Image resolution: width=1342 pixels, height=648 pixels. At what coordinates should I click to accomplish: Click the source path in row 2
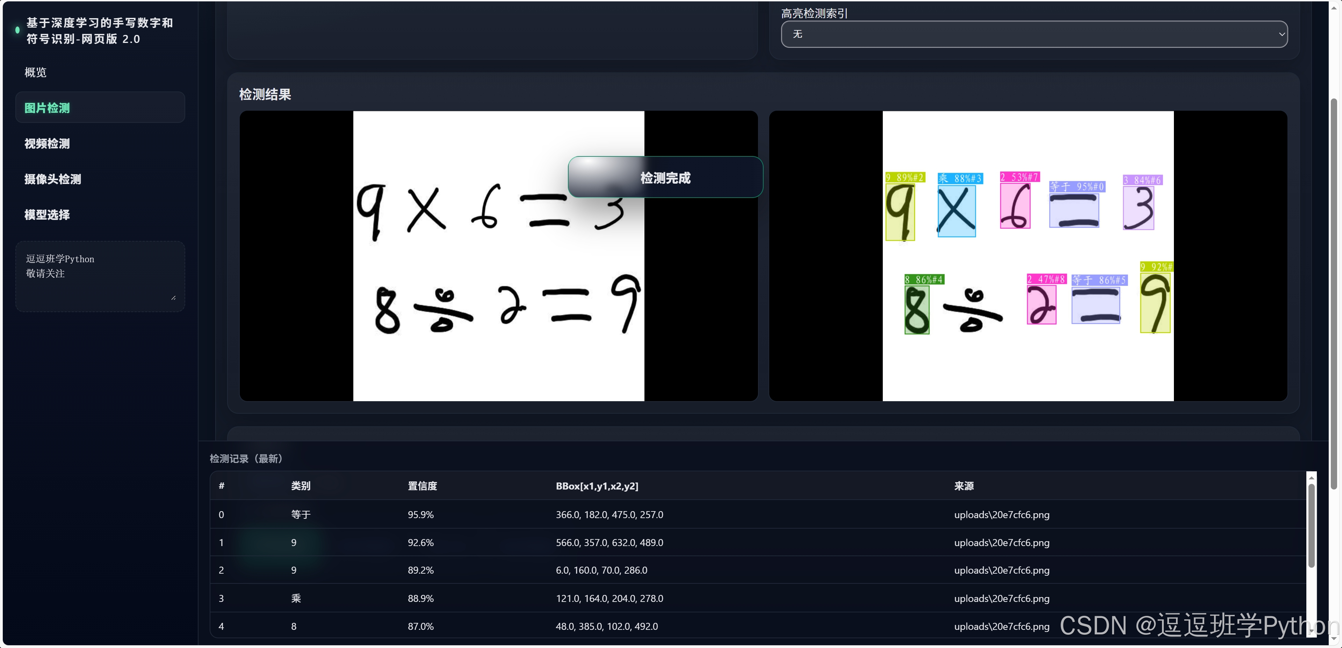click(x=1001, y=570)
